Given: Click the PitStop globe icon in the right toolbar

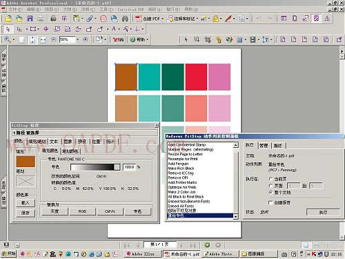Looking at the screenshot, I should (x=229, y=39).
